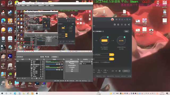This screenshot has height=95, width=170.
Task: Open source filters (滤镜) button
Action: pos(47,57)
